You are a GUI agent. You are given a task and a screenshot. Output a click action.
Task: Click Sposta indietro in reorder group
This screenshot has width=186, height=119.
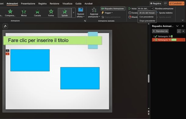(x=165, y=13)
